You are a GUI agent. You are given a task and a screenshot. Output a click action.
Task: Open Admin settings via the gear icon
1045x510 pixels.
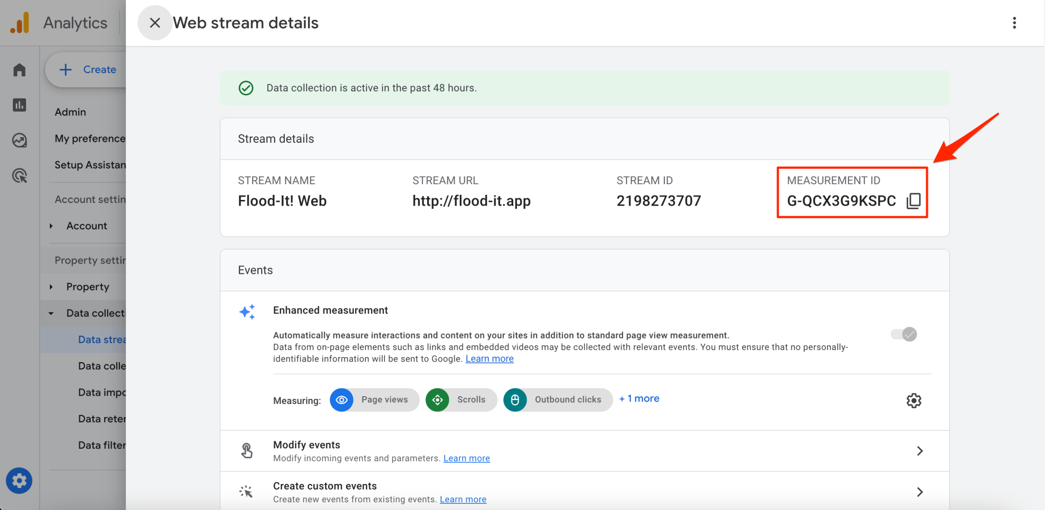click(19, 480)
